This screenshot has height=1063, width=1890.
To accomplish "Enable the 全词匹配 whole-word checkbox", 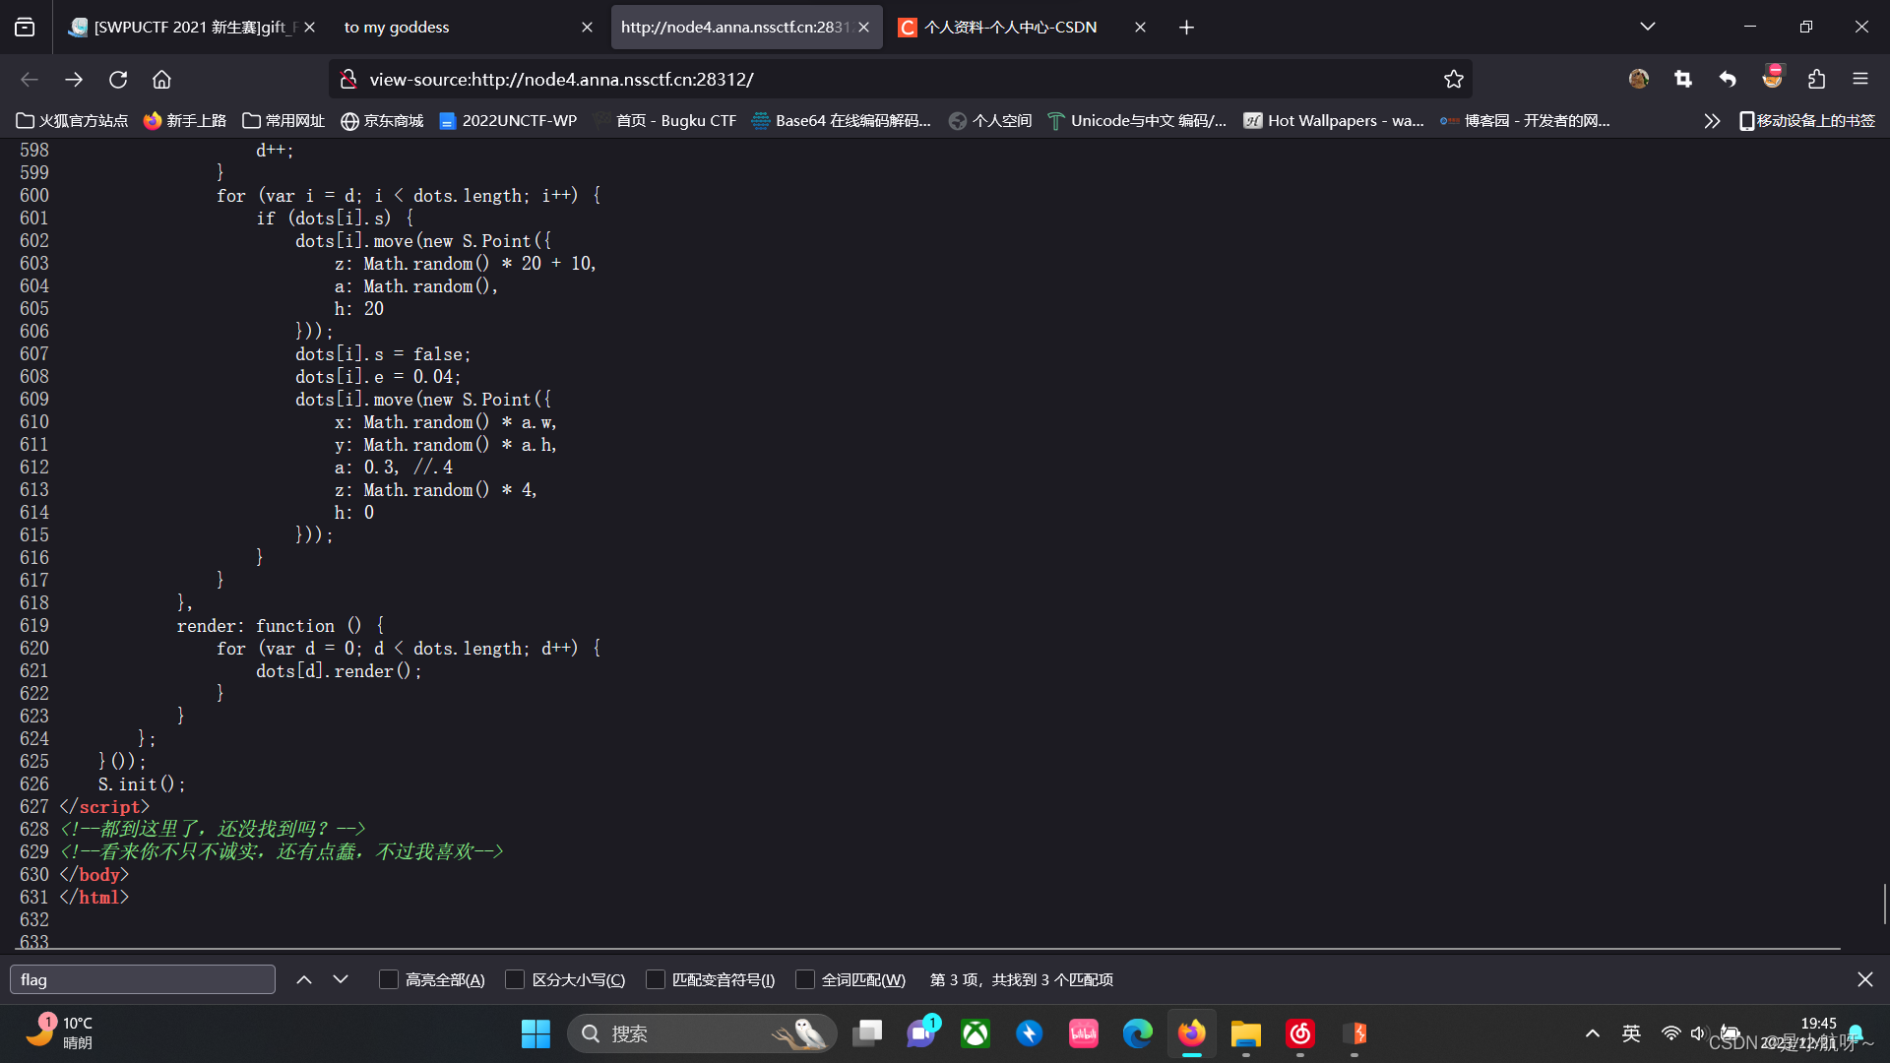I will pos(805,979).
